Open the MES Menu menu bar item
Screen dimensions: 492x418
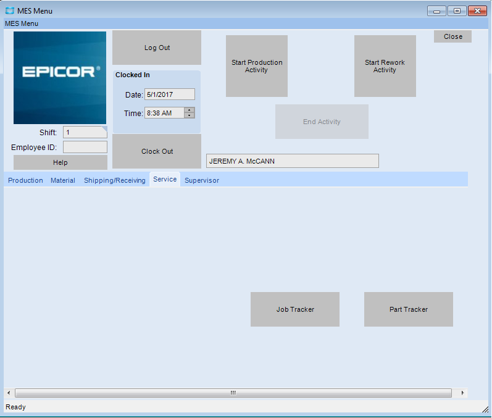22,23
